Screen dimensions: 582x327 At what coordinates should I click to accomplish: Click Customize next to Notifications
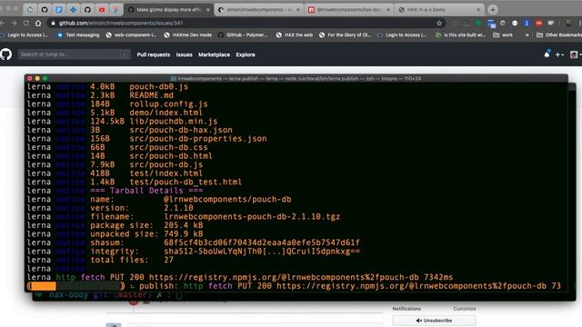point(465,309)
